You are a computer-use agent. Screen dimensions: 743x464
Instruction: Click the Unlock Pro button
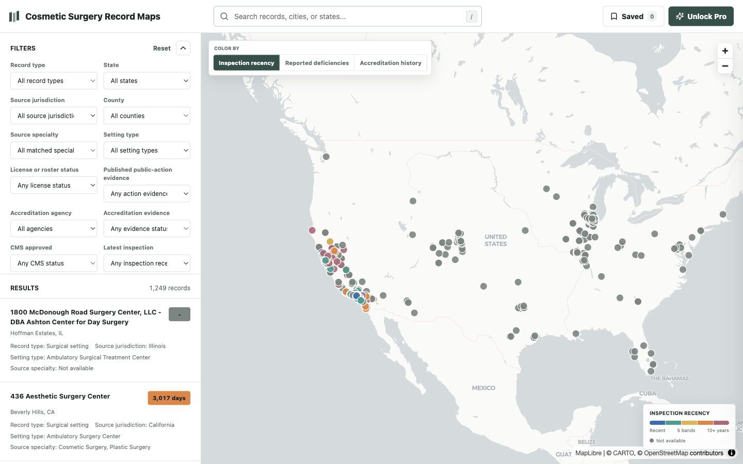point(701,16)
